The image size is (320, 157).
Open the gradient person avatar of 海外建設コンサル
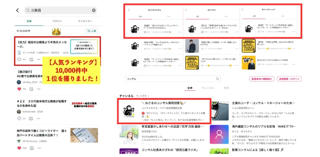tap(219, 134)
